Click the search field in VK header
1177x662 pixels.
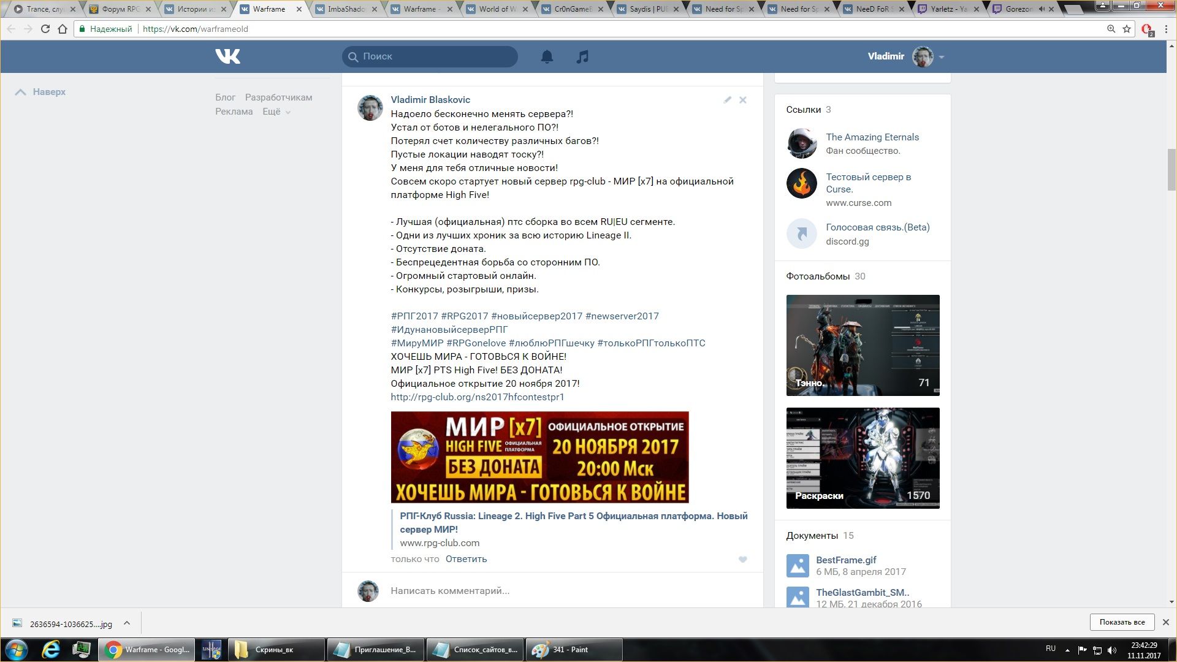pyautogui.click(x=430, y=56)
